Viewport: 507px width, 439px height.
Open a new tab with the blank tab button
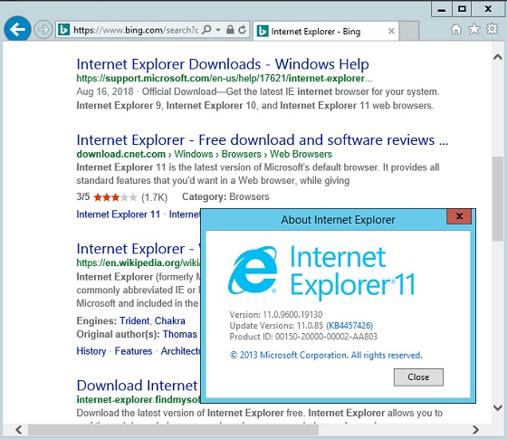point(409,31)
